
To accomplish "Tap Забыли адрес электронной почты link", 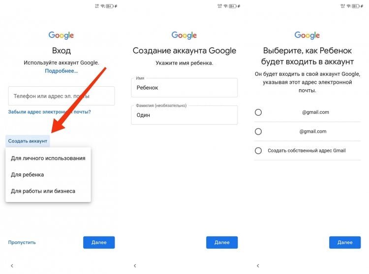I will (x=49, y=112).
